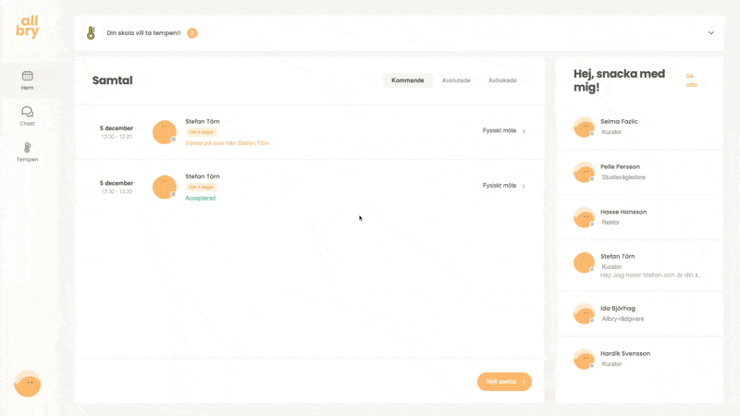Open chat with Stefan Törn Kurator

click(638, 263)
